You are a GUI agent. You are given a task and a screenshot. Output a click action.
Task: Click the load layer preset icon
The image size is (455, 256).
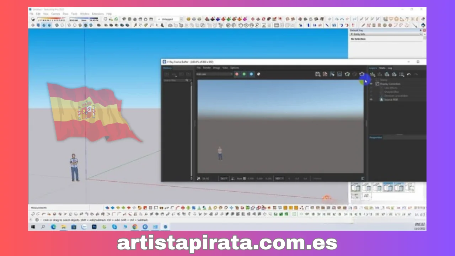pos(394,74)
